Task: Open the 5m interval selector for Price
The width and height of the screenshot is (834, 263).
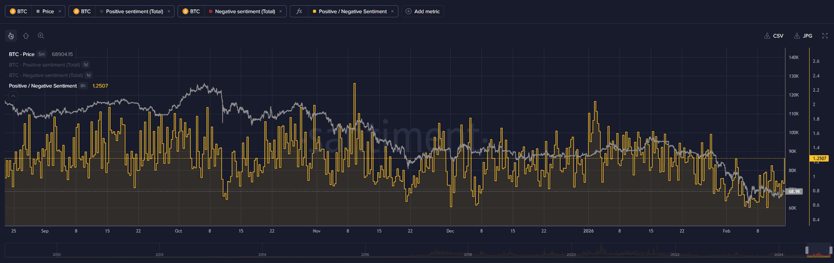Action: tap(42, 54)
